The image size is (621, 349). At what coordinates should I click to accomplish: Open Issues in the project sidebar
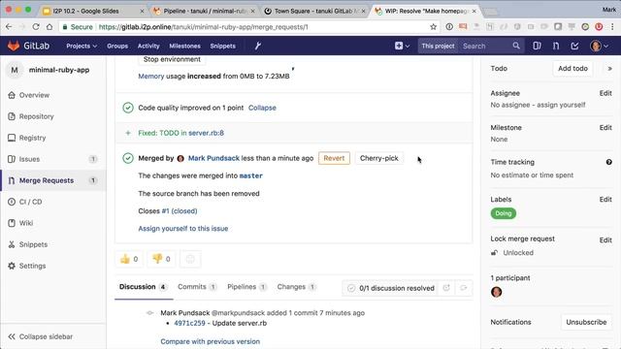[x=29, y=159]
